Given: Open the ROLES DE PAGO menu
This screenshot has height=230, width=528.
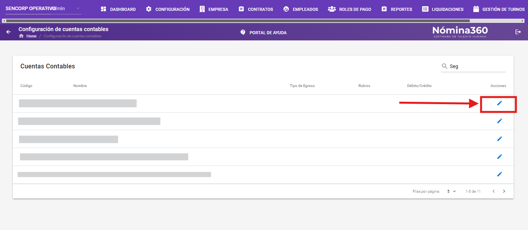Looking at the screenshot, I should [349, 9].
